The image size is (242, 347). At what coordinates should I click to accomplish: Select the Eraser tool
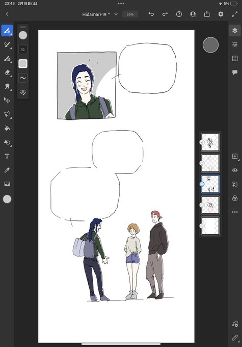pos(7,72)
